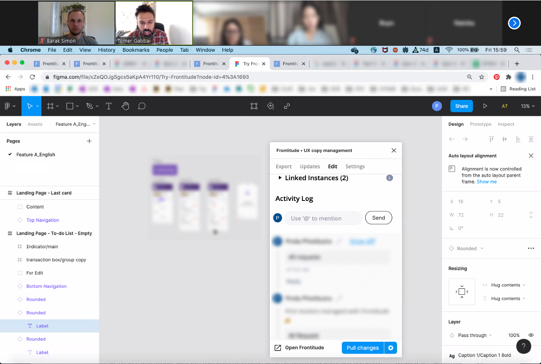Click the Reset instance arrow icon
Screen dimensions: 541x364
pyautogui.click(x=270, y=106)
